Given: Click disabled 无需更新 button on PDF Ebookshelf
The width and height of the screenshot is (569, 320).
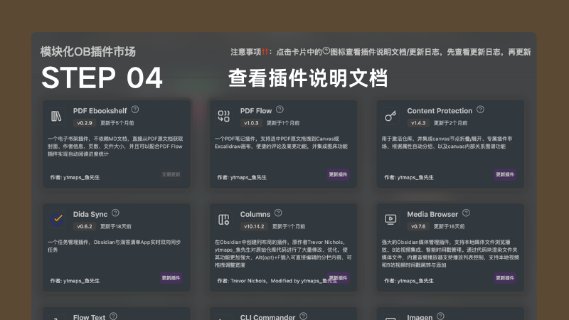Looking at the screenshot, I should pos(171,174).
